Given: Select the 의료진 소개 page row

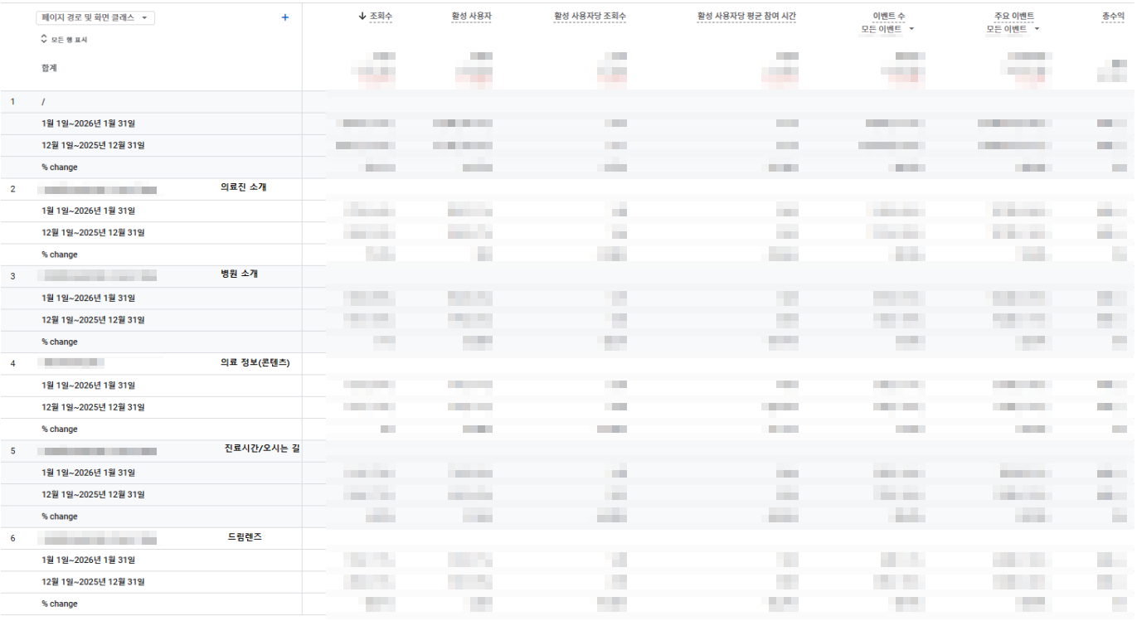Looking at the screenshot, I should [x=243, y=187].
